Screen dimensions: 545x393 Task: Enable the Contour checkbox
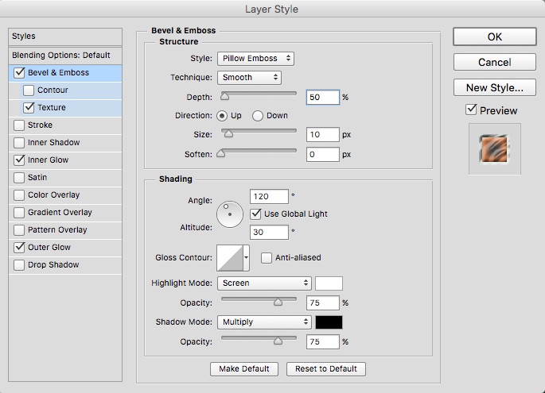(29, 91)
